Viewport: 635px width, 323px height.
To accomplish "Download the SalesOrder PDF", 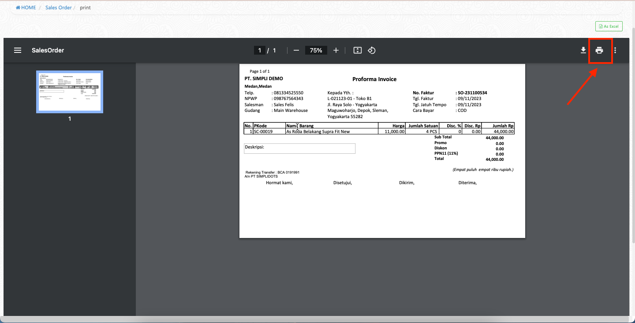I will tap(583, 50).
